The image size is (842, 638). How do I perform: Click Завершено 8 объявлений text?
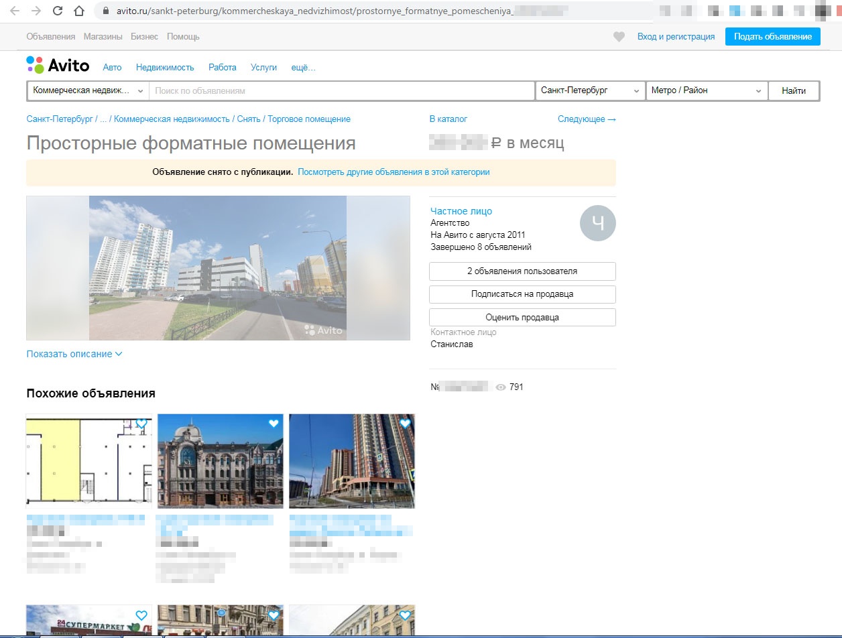click(481, 247)
